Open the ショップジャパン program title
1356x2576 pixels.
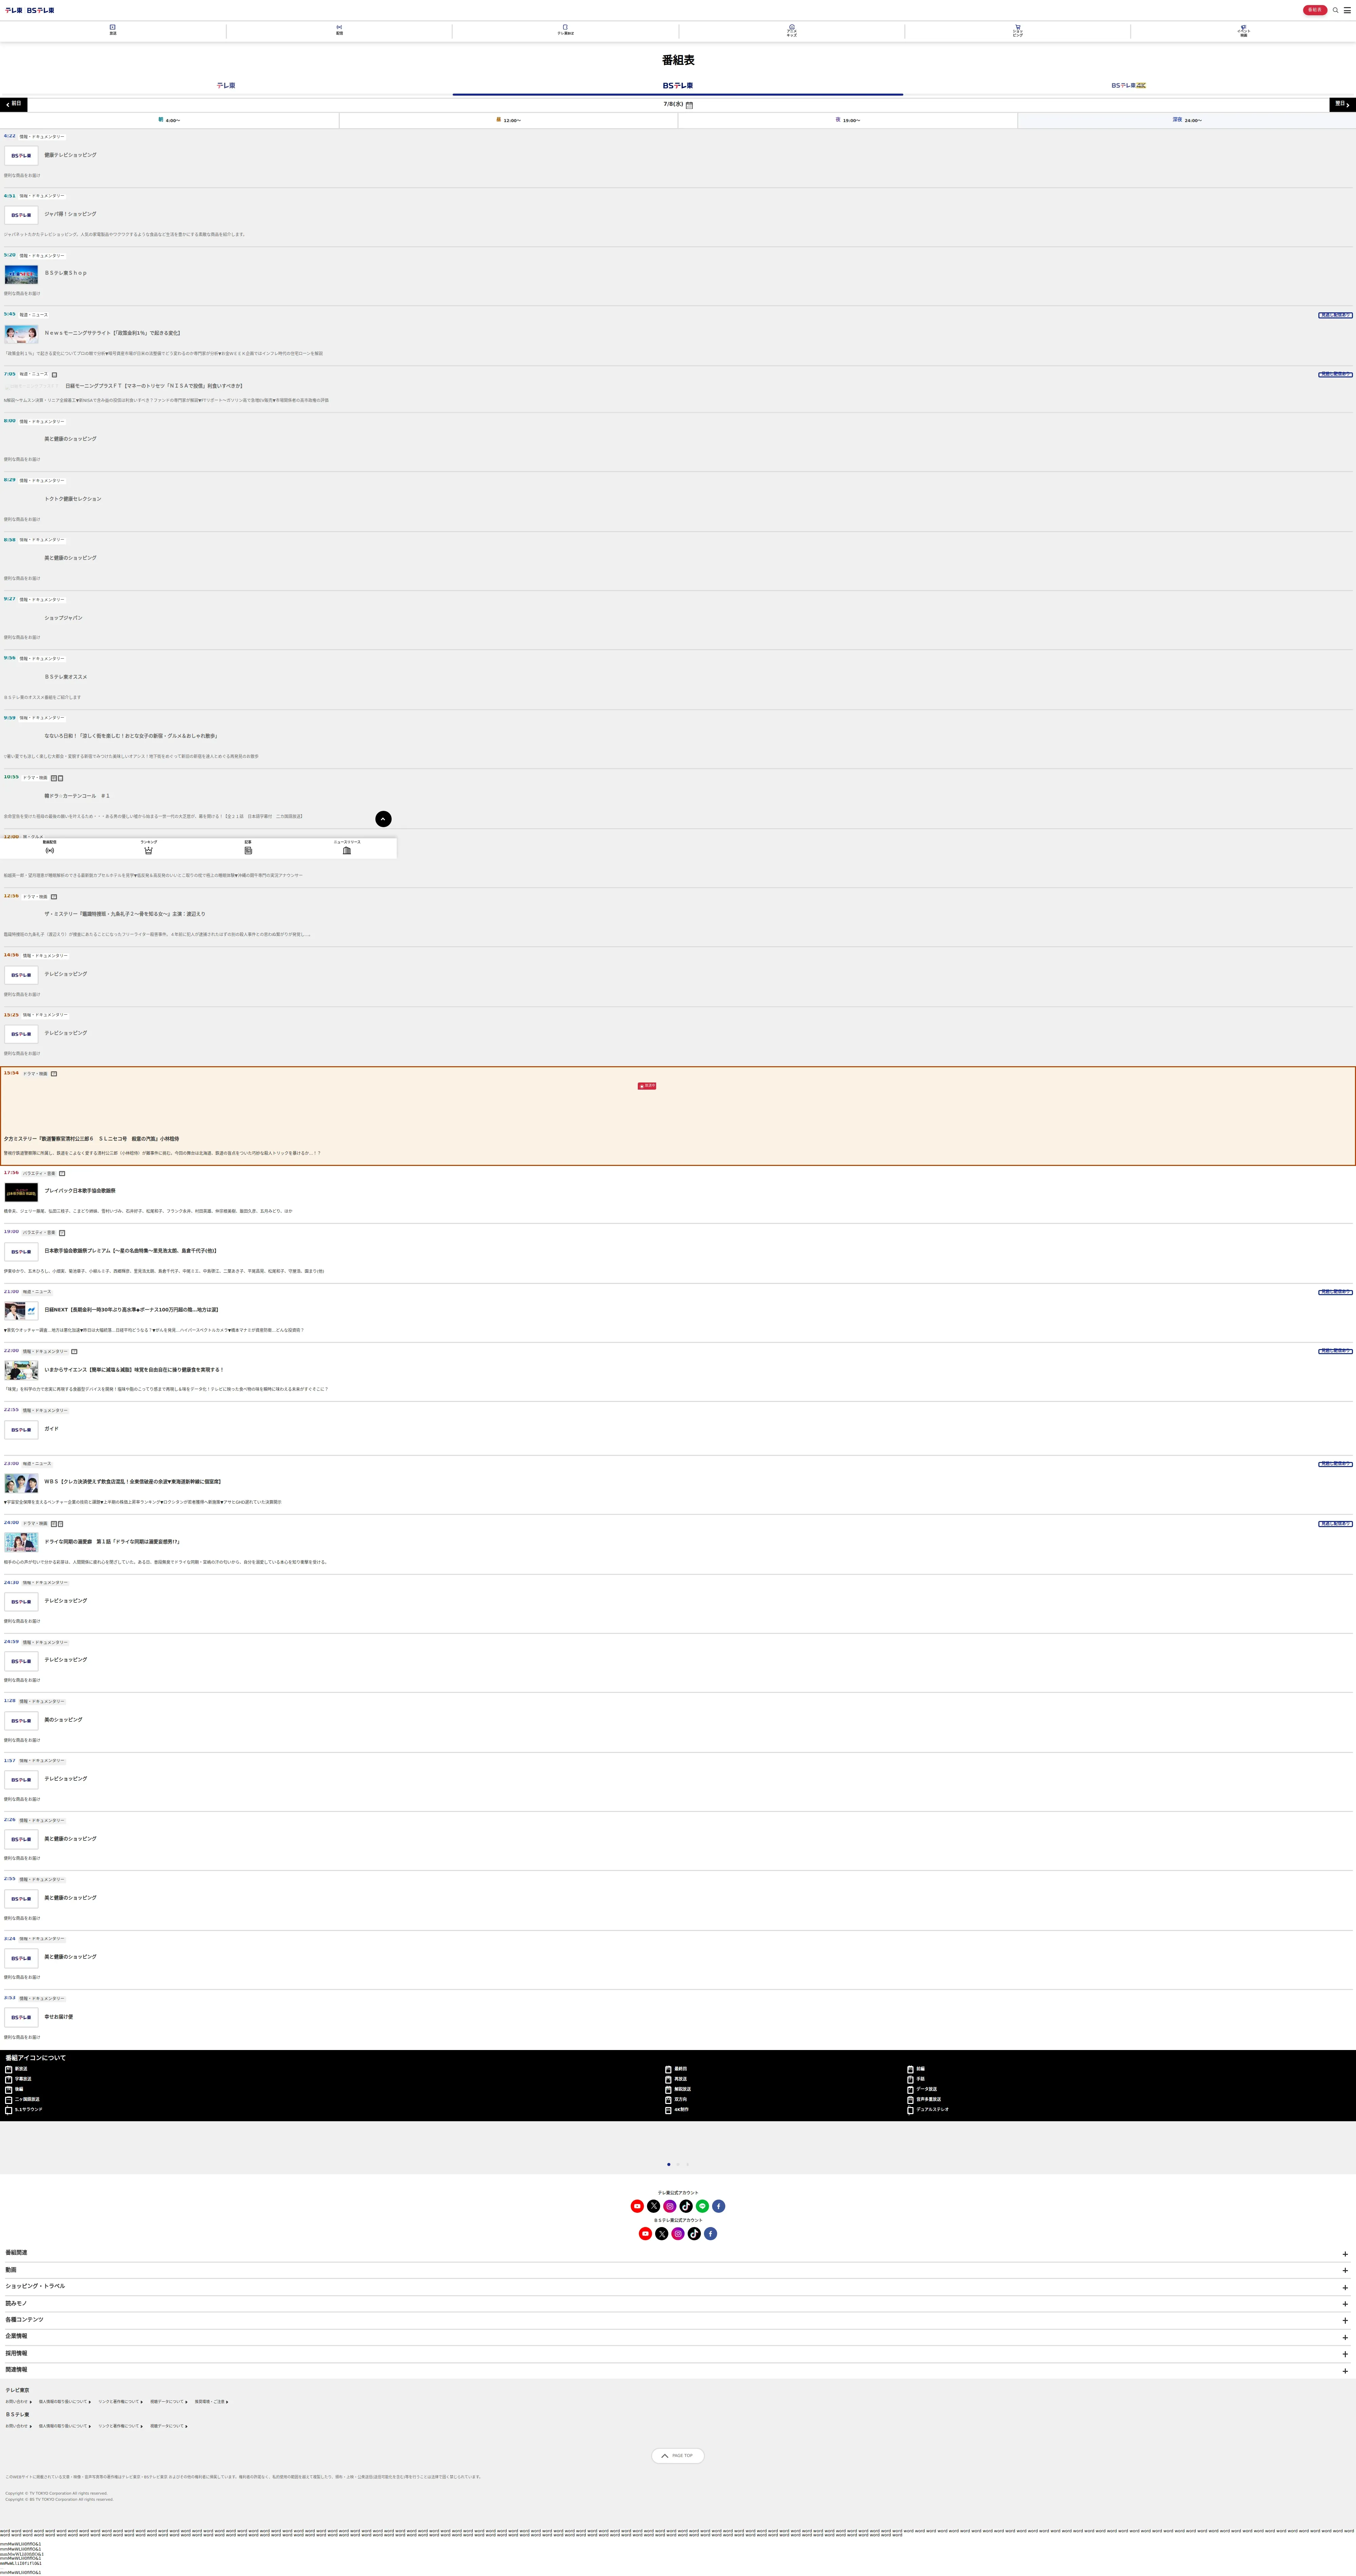pyautogui.click(x=63, y=618)
